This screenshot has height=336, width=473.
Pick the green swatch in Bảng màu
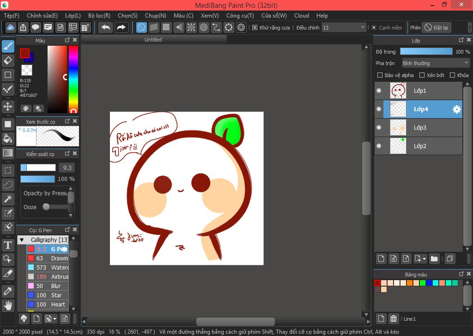pos(423,283)
